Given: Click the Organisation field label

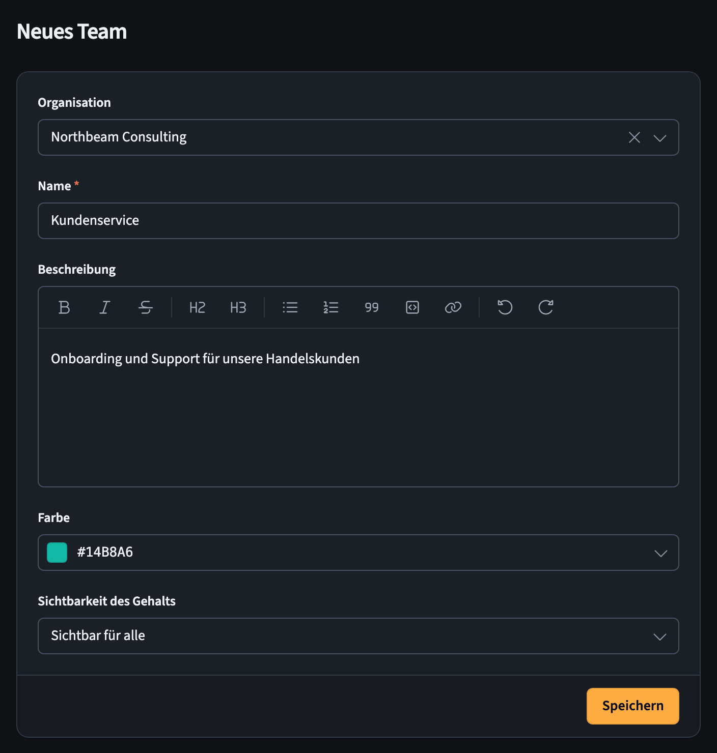Looking at the screenshot, I should [x=74, y=103].
